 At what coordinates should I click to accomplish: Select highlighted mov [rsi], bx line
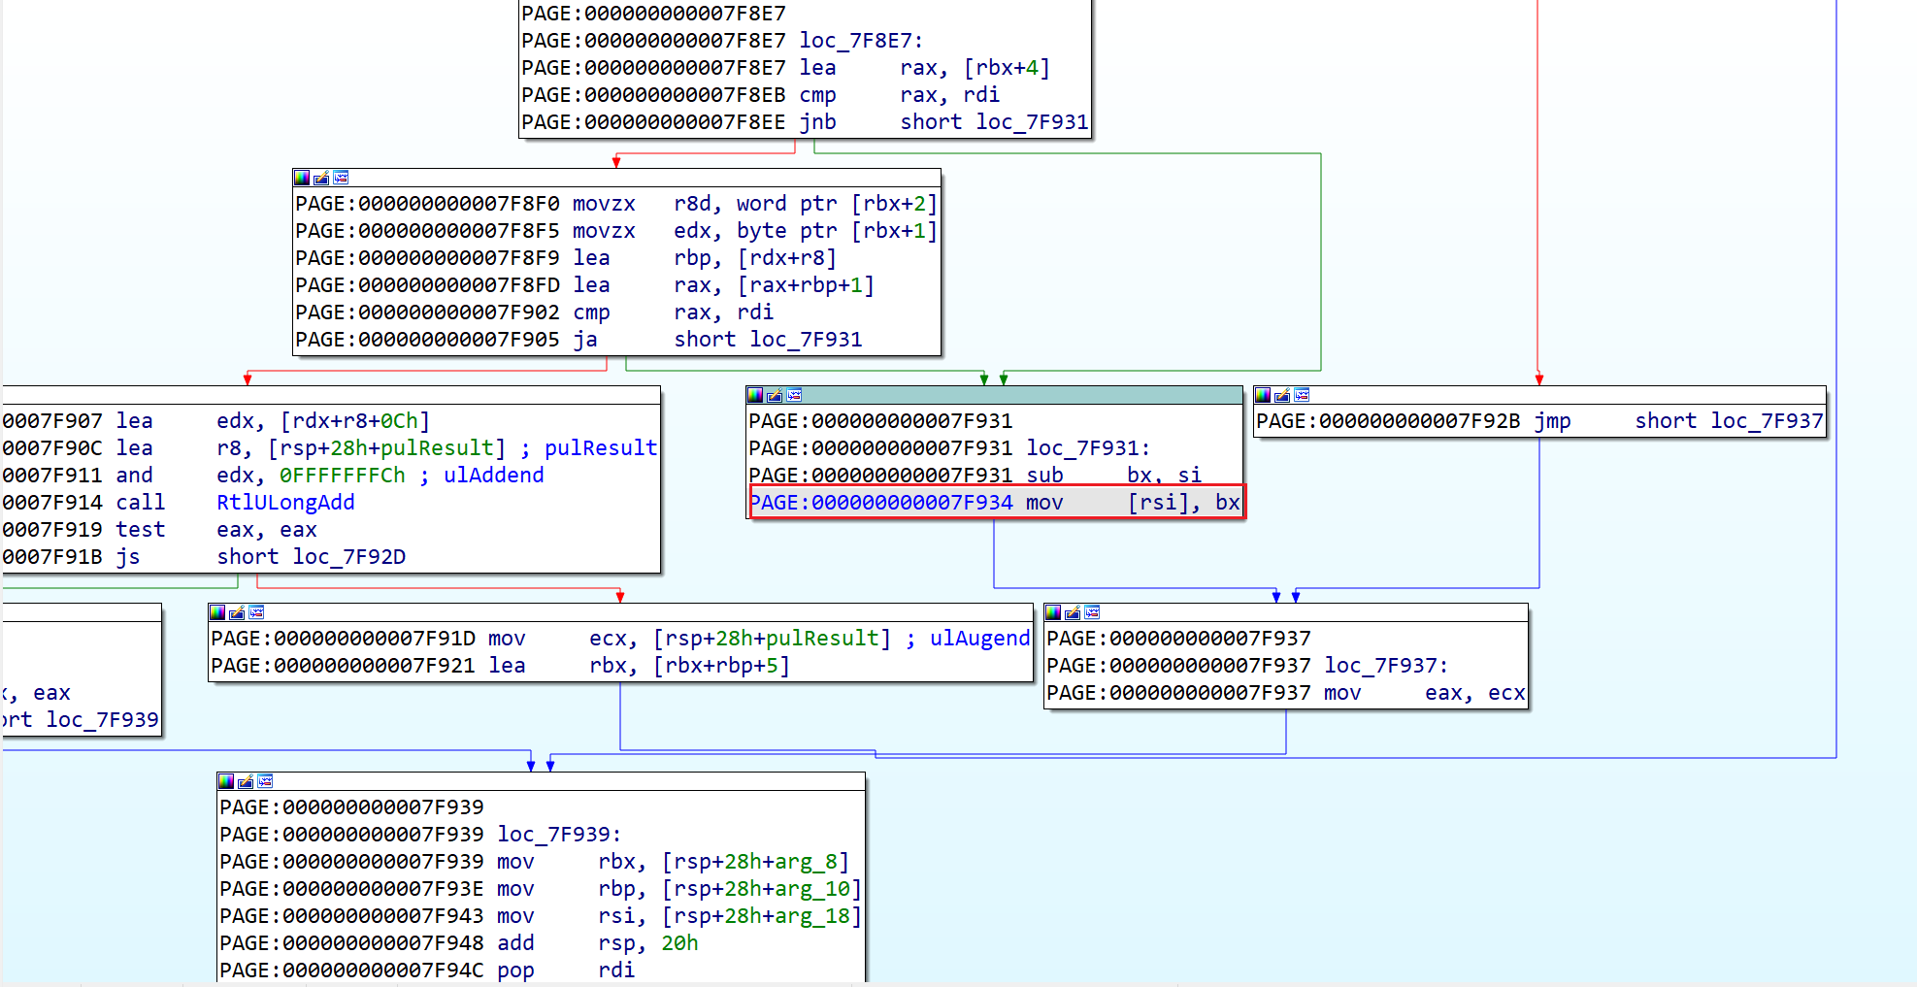click(996, 503)
